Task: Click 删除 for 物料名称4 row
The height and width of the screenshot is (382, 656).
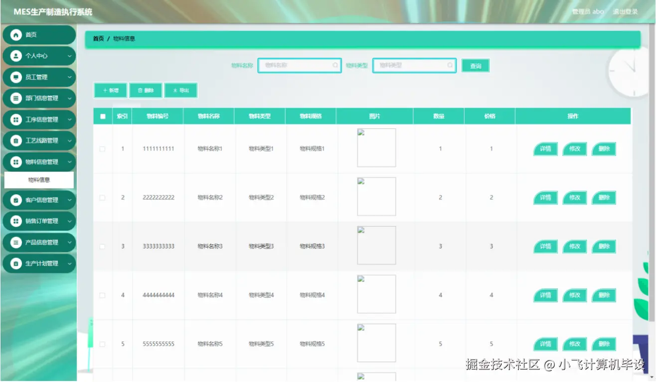Action: pyautogui.click(x=604, y=295)
